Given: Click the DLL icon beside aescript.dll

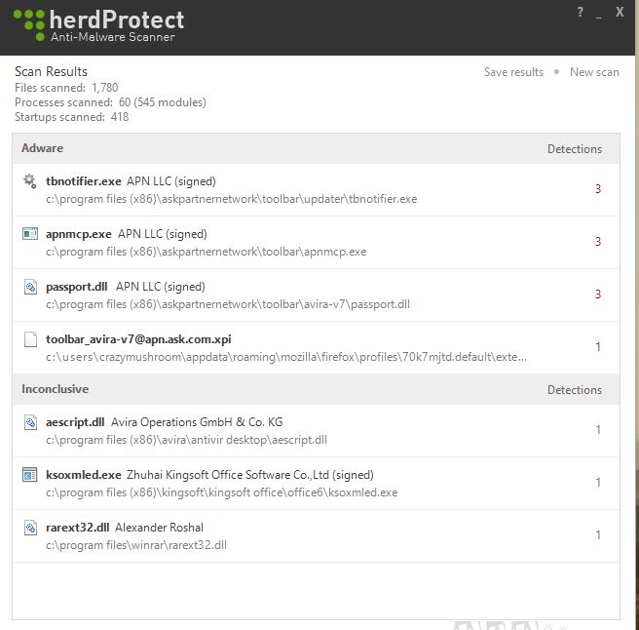Looking at the screenshot, I should (x=29, y=422).
